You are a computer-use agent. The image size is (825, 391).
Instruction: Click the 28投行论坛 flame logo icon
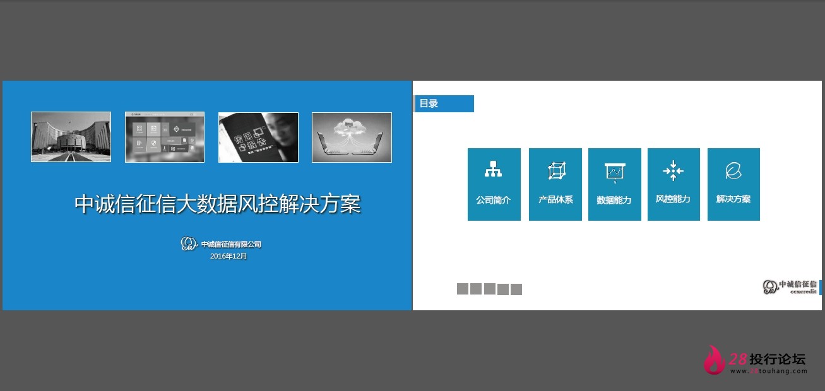point(715,359)
